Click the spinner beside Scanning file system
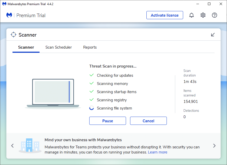 [92, 108]
